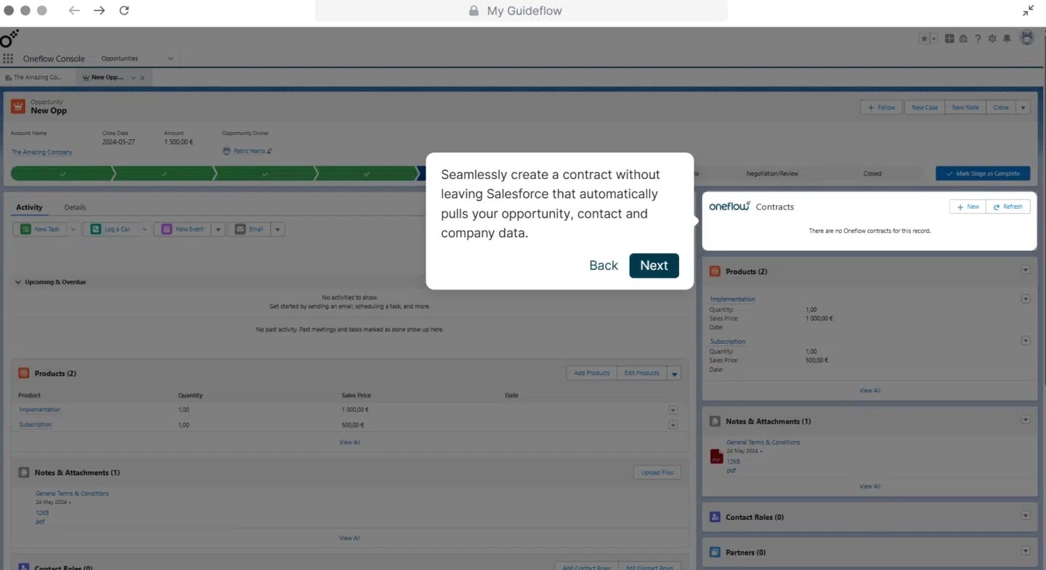Viewport: 1046px width, 570px height.
Task: Collapse the Upcoming & Overdue section
Action: point(17,282)
